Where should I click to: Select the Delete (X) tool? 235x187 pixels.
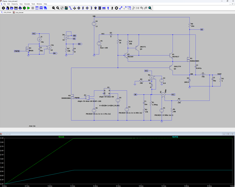point(116,8)
